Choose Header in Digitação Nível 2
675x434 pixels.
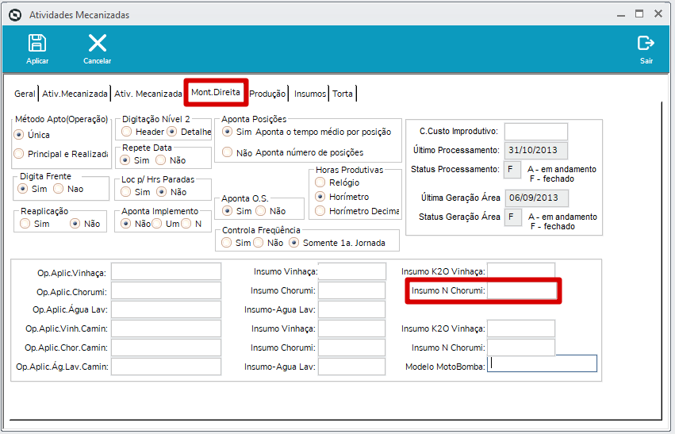pos(127,132)
